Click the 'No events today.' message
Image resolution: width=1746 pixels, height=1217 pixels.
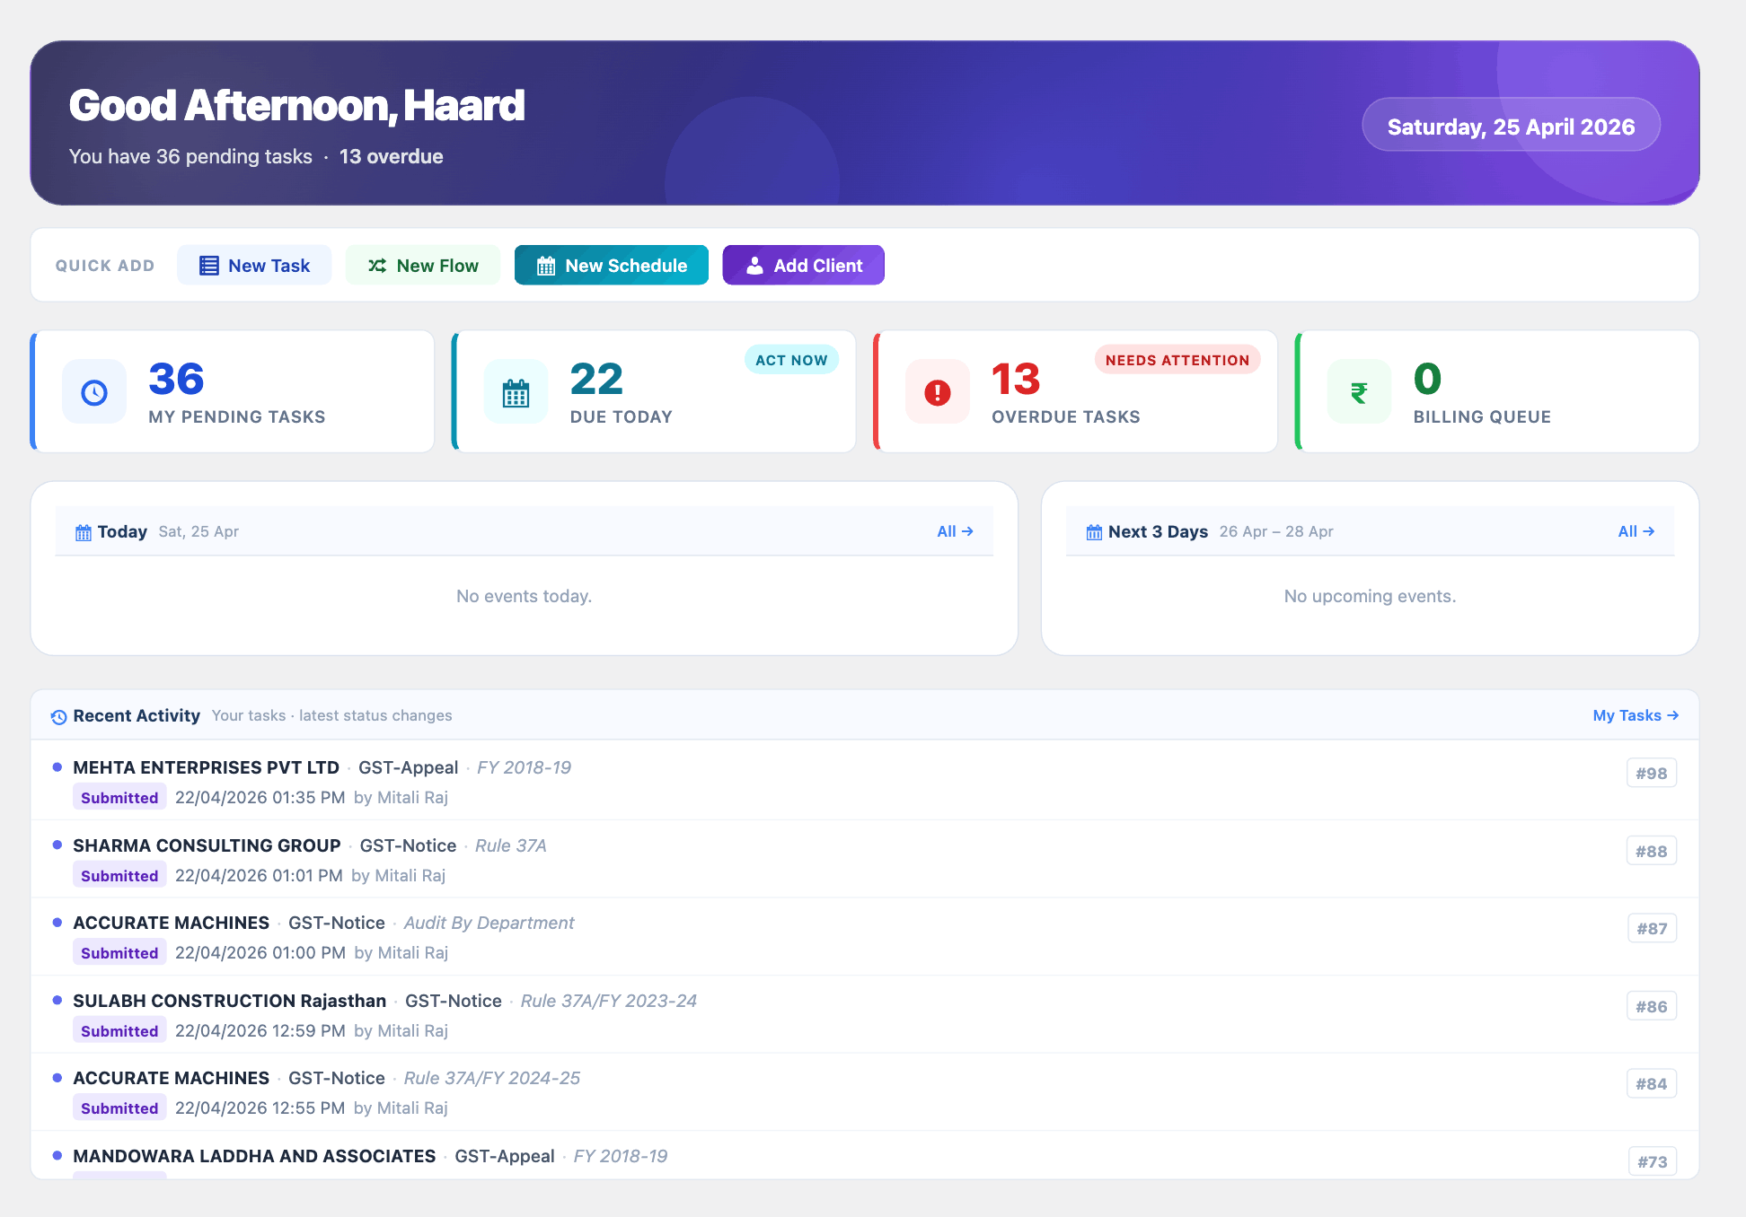524,596
